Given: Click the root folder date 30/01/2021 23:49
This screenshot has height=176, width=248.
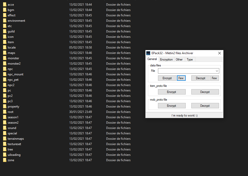Looking at the screenshot, I should point(81,112).
